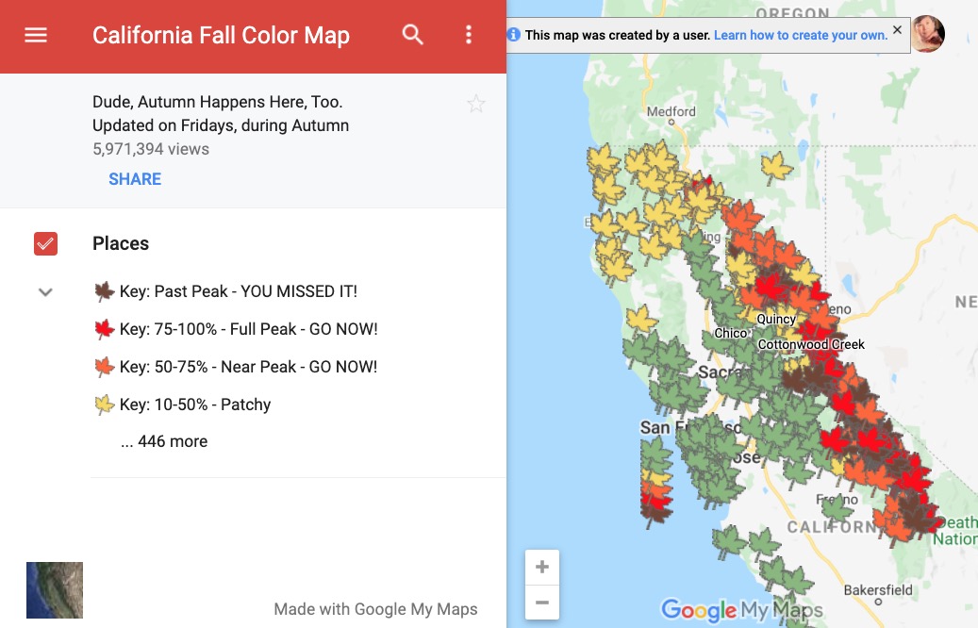Zoom out on the map
This screenshot has width=978, height=628.
542,603
